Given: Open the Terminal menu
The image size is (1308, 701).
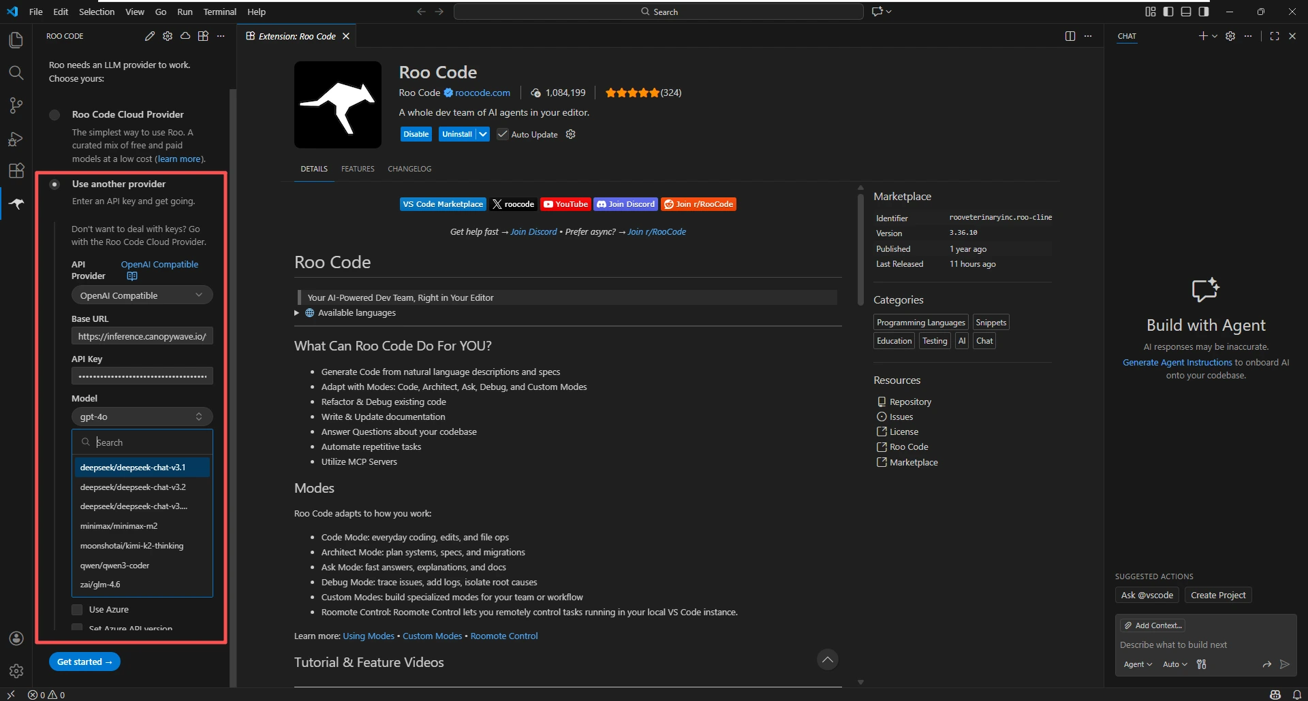Looking at the screenshot, I should point(219,12).
